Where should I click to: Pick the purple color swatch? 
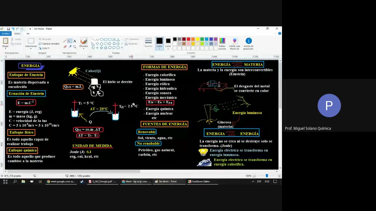(x=216, y=39)
